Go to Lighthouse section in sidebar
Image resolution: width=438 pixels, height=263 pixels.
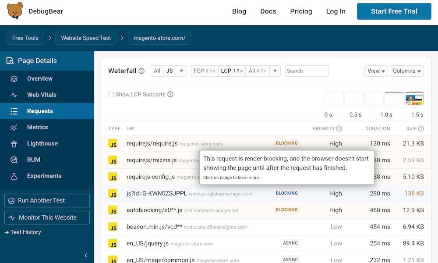coord(42,143)
